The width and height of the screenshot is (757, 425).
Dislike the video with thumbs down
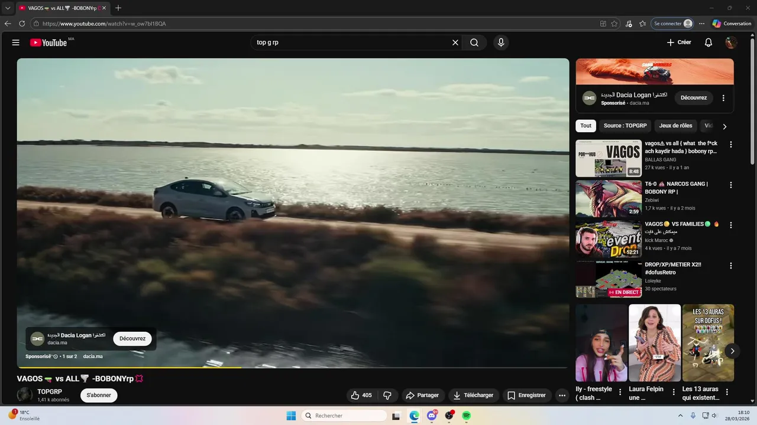click(388, 395)
